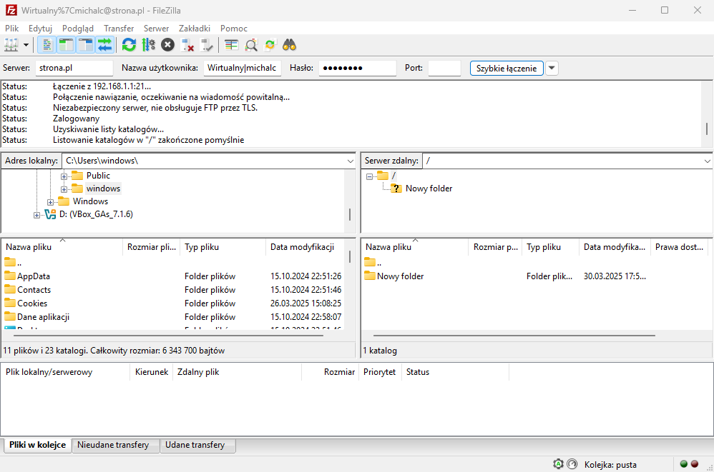The width and height of the screenshot is (714, 472).
Task: Cancel the current operation
Action: (167, 45)
